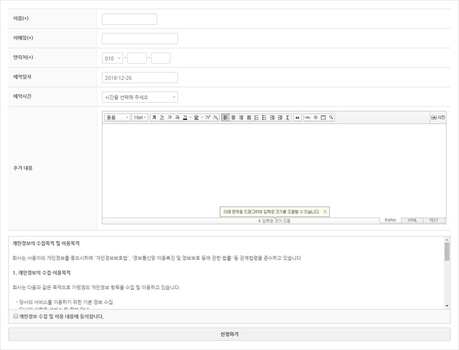Increase indent in editor
This screenshot has height=350, width=459.
(280, 117)
